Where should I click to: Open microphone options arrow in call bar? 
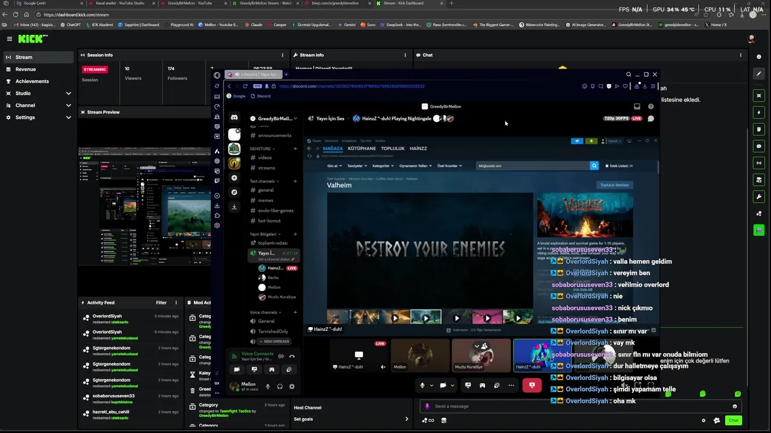pyautogui.click(x=431, y=385)
